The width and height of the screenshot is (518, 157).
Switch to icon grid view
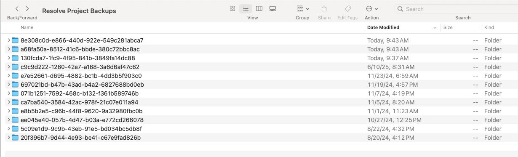232,9
